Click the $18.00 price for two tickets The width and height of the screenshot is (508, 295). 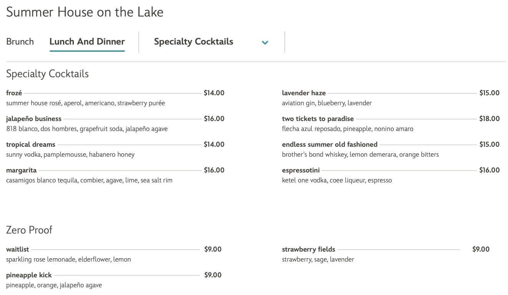[490, 118]
